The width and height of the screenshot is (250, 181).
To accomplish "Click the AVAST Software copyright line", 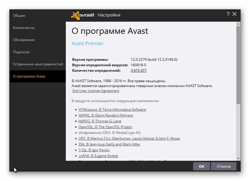I will [119, 81].
